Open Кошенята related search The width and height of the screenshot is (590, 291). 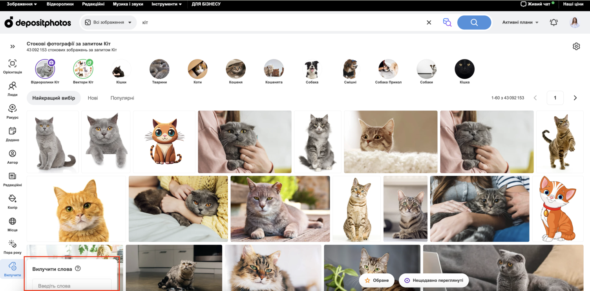274,72
